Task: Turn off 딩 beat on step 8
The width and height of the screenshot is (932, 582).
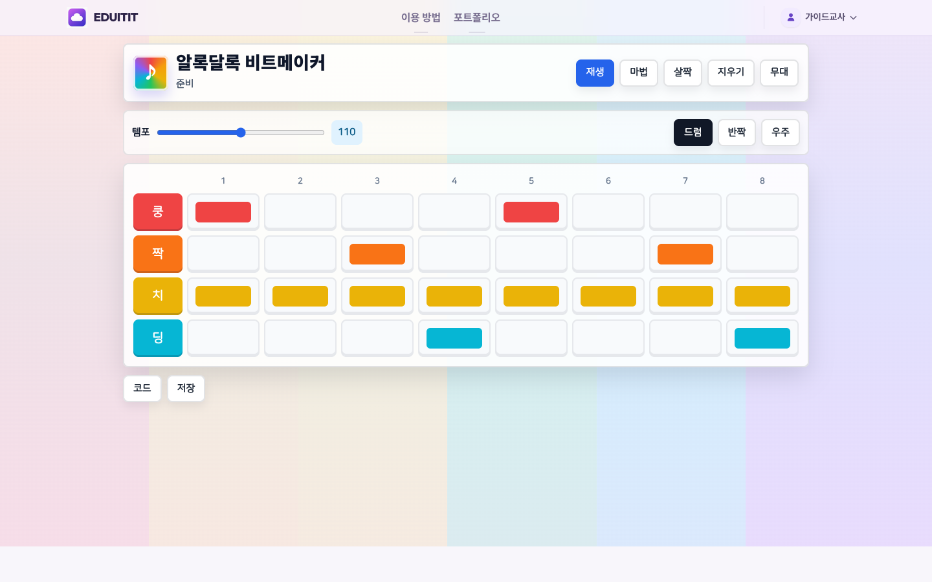Action: tap(762, 338)
